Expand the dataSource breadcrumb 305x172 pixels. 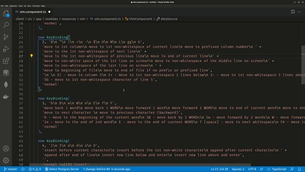(x=167, y=19)
